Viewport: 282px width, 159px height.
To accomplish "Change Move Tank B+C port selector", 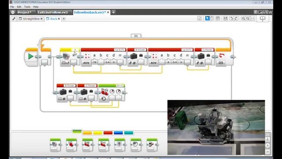I will [120, 86].
